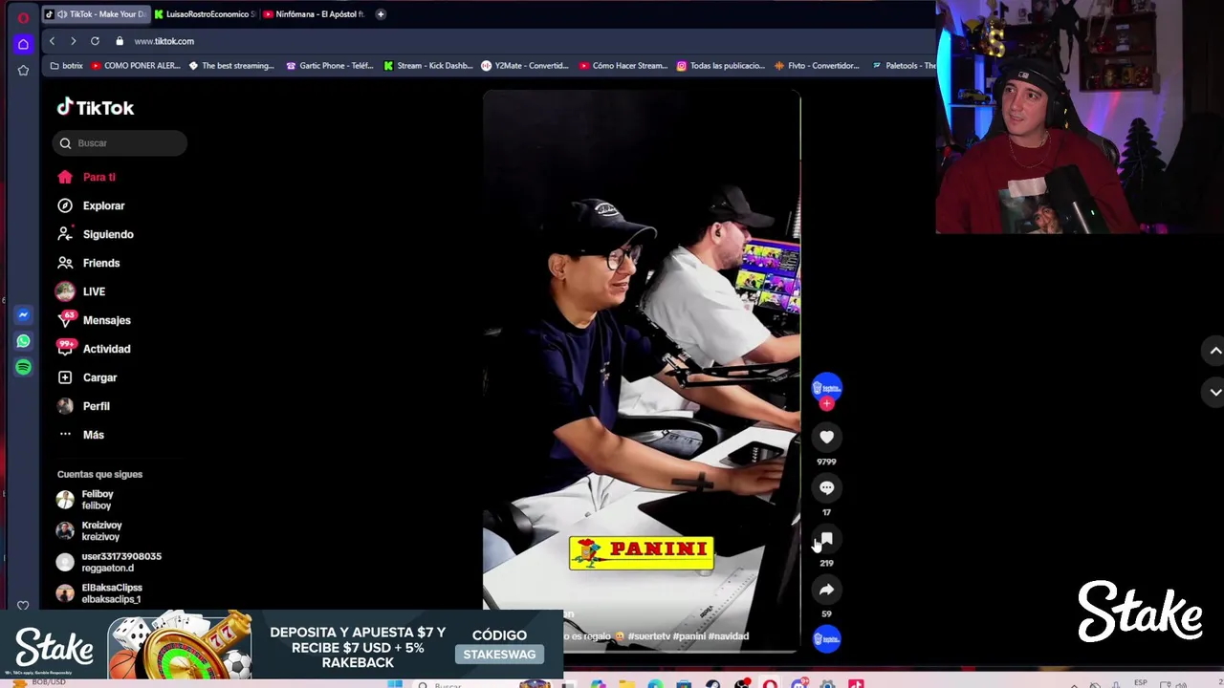
Task: Open Gartic Phone bookmark
Action: tap(329, 66)
